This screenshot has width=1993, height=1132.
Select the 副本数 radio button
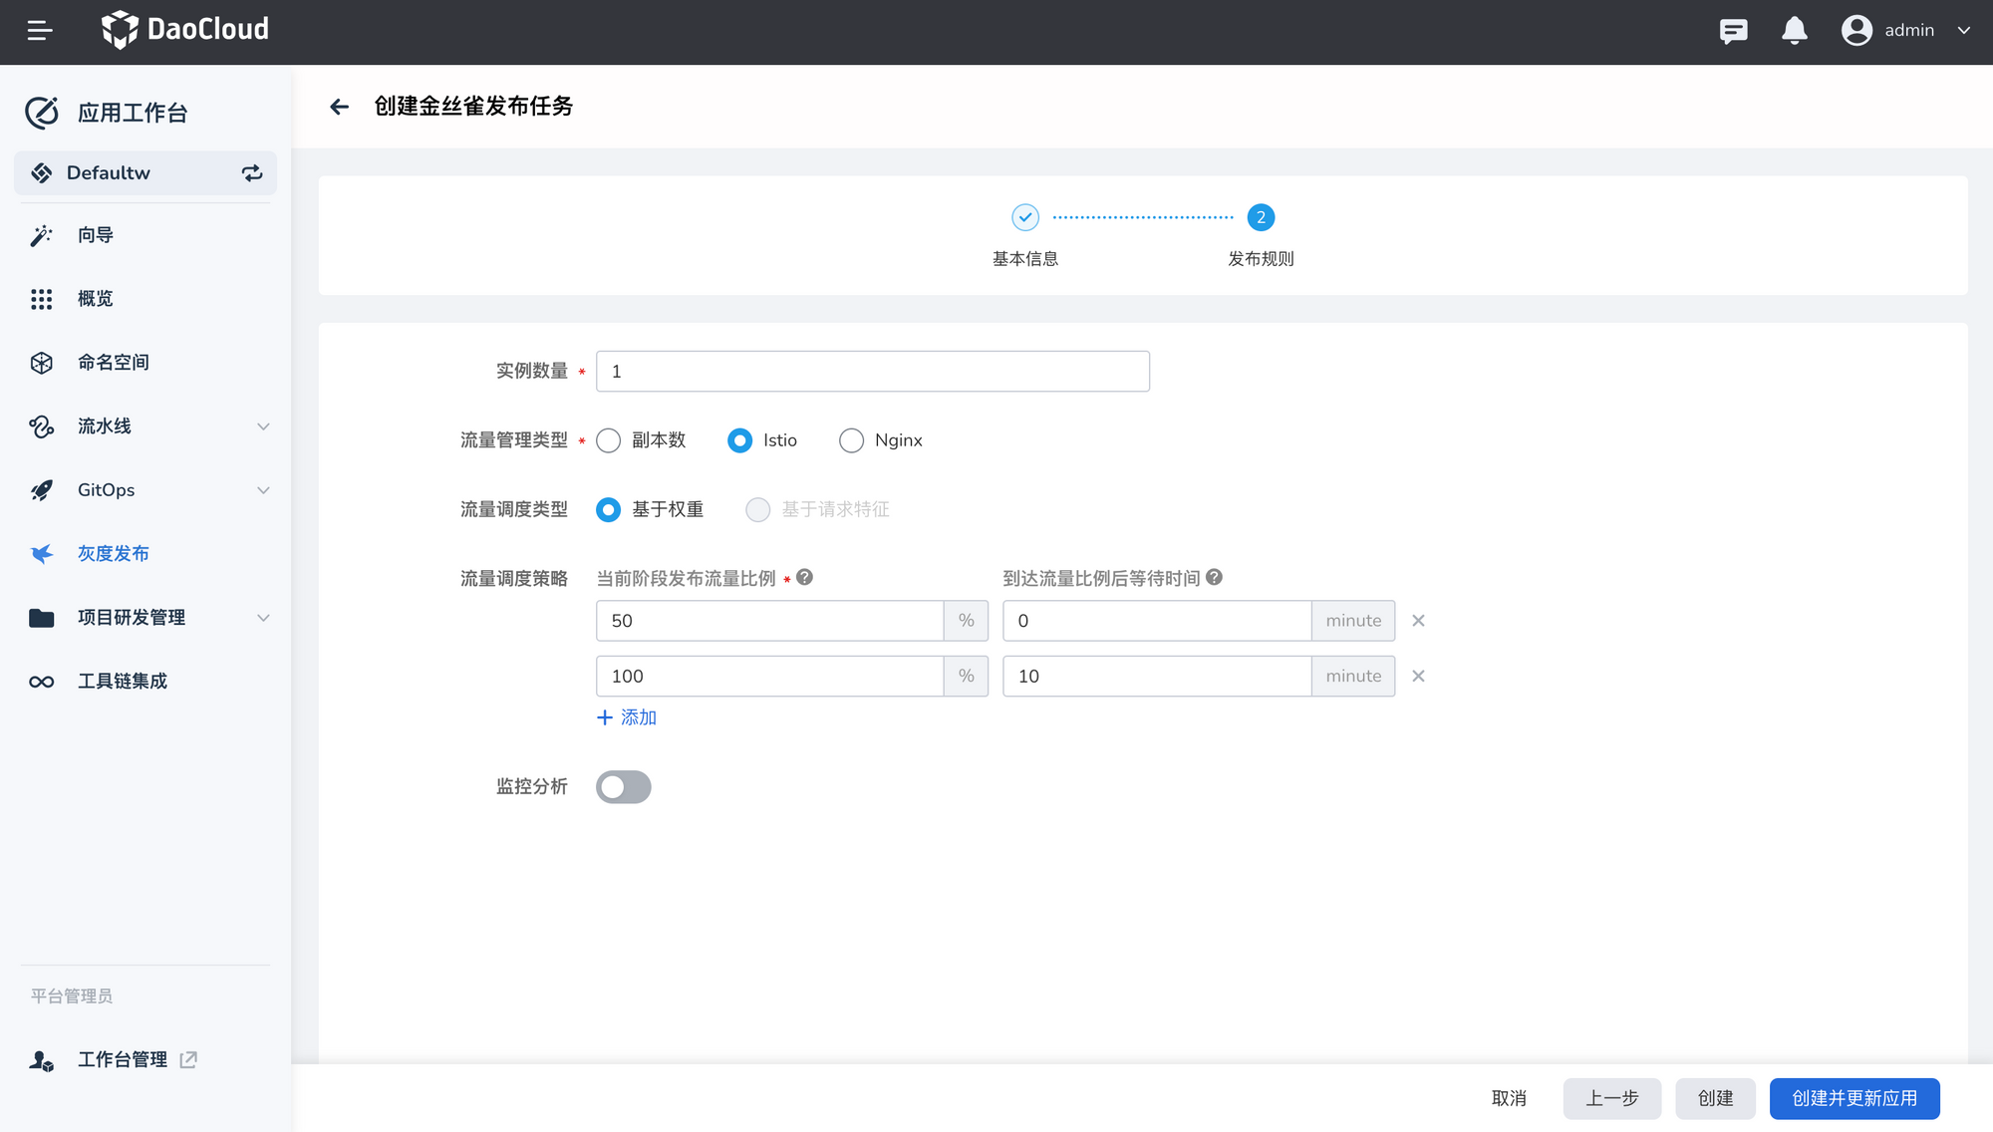click(609, 440)
